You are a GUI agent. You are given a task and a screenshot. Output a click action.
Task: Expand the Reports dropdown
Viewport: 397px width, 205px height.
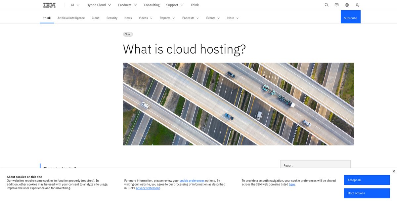pyautogui.click(x=167, y=18)
